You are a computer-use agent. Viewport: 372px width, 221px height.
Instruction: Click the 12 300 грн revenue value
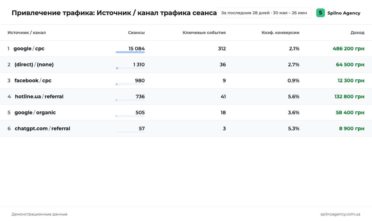click(351, 81)
